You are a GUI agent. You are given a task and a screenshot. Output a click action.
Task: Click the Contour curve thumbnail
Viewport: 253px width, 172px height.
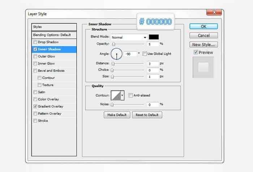(116, 95)
